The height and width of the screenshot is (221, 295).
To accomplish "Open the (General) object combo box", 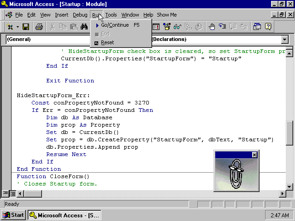I will 48,39.
